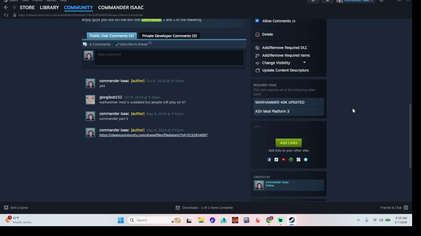Click the Change Visibility eye icon
Viewport: 421px width, 236px height.
point(258,63)
